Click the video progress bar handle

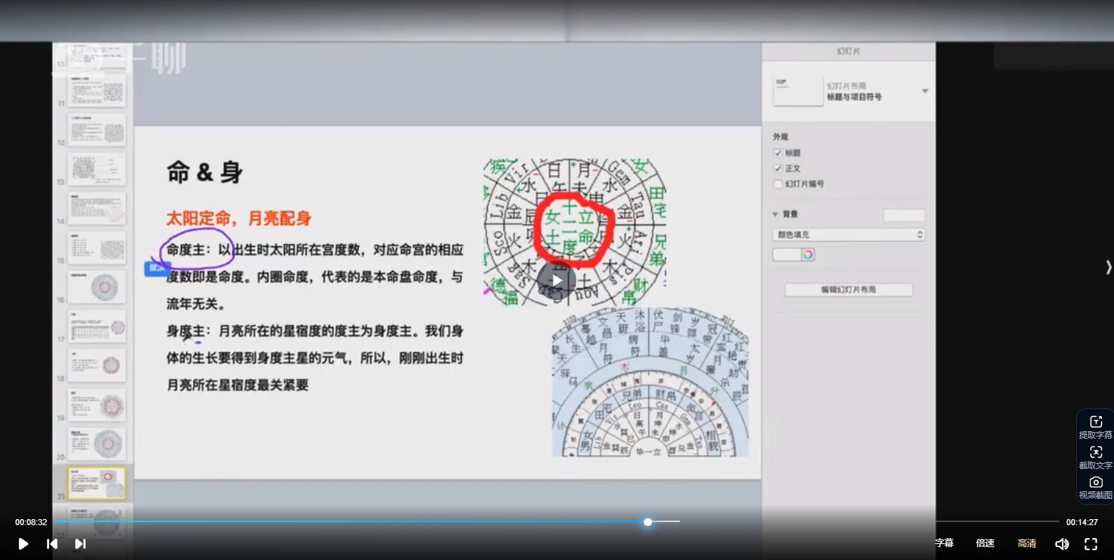tap(647, 521)
